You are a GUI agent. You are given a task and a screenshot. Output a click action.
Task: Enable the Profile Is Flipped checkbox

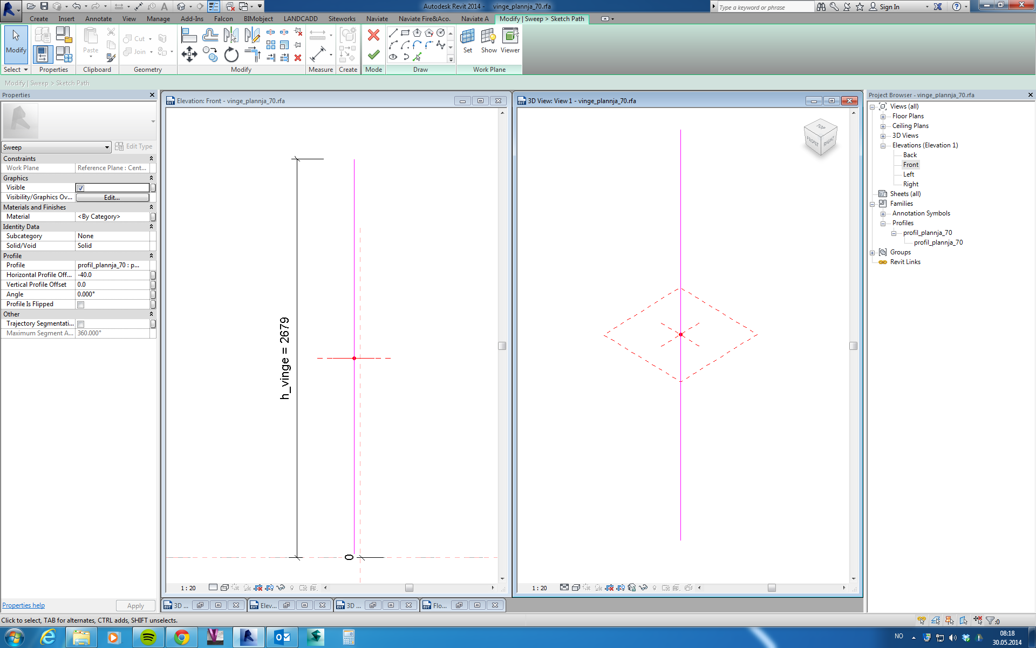pos(80,305)
